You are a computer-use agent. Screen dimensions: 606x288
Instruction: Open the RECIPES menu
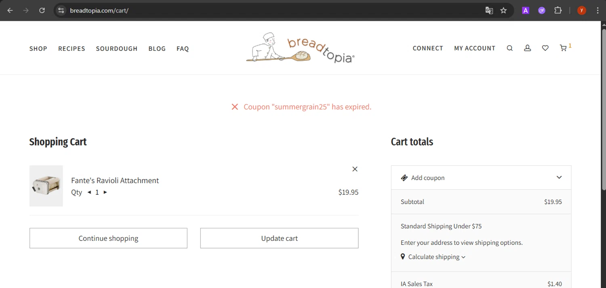pos(72,48)
